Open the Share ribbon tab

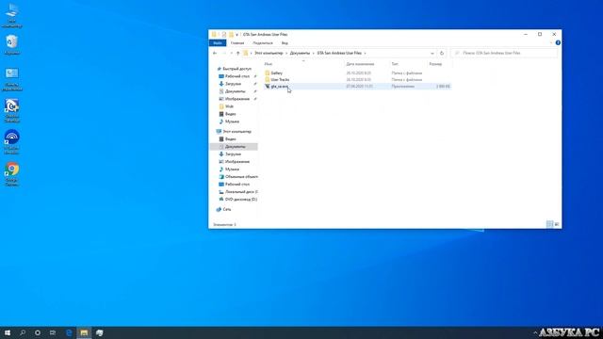(263, 43)
